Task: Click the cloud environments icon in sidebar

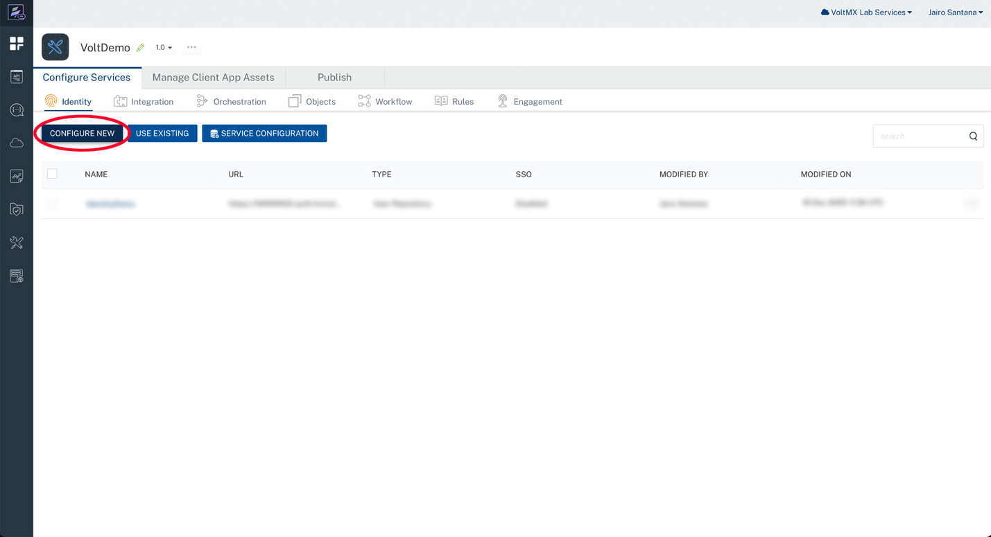Action: [17, 143]
